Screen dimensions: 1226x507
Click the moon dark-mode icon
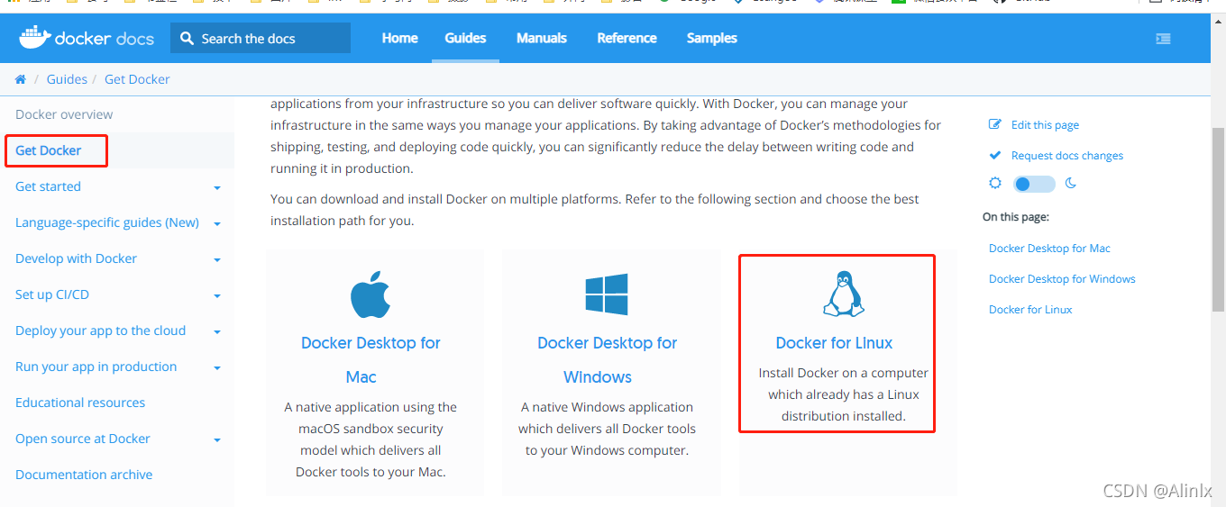1071,183
